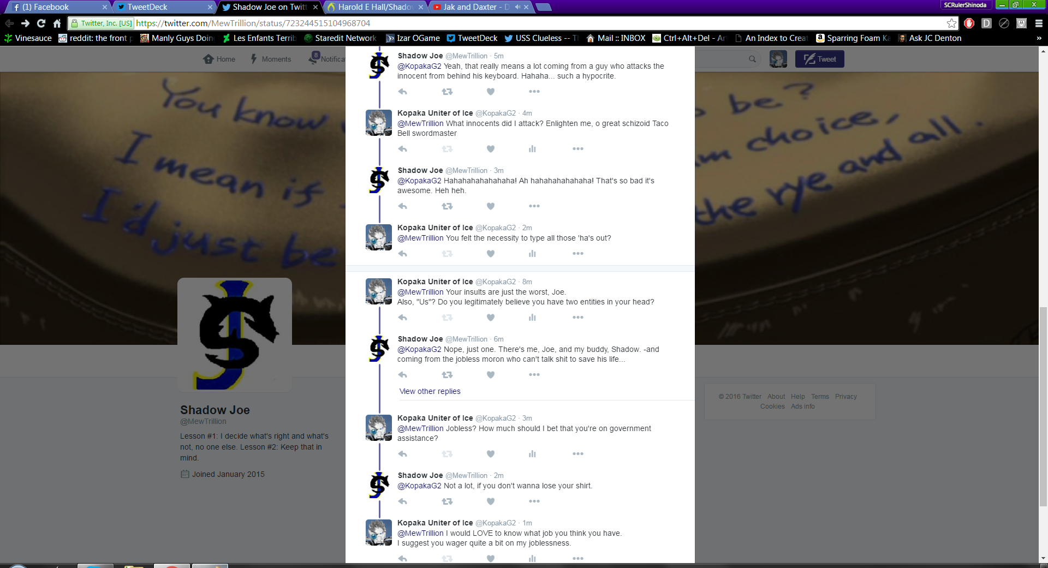Open the Chrome menu
The width and height of the screenshot is (1048, 568).
tap(1039, 23)
